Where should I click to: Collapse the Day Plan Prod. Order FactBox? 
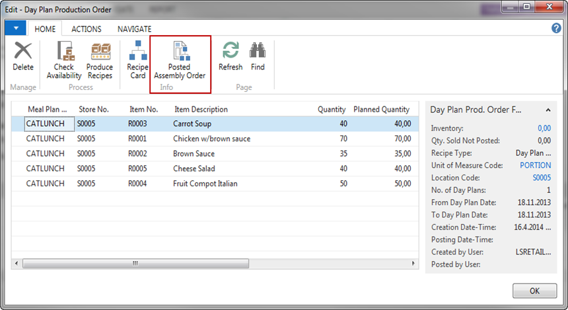(x=548, y=110)
